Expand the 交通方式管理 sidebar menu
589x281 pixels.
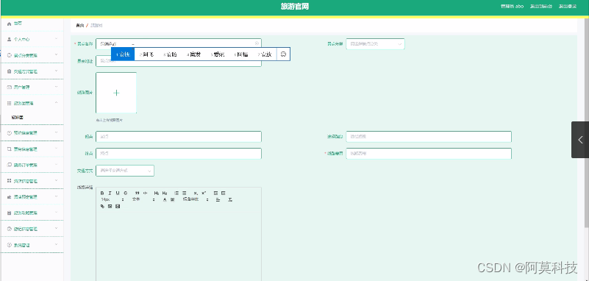tap(32, 71)
